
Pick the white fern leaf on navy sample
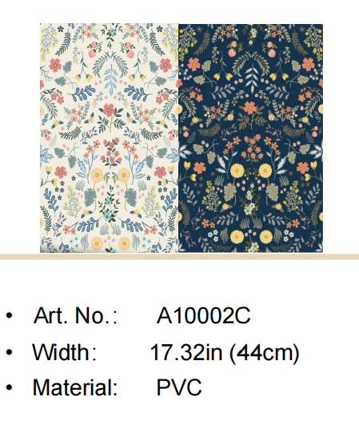252,76
